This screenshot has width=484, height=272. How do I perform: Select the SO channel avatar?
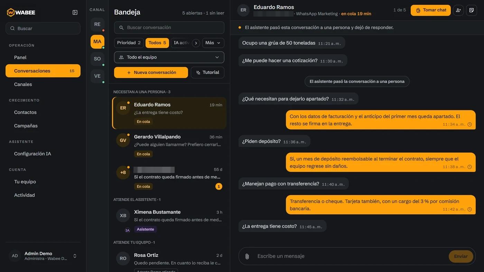coord(97,59)
